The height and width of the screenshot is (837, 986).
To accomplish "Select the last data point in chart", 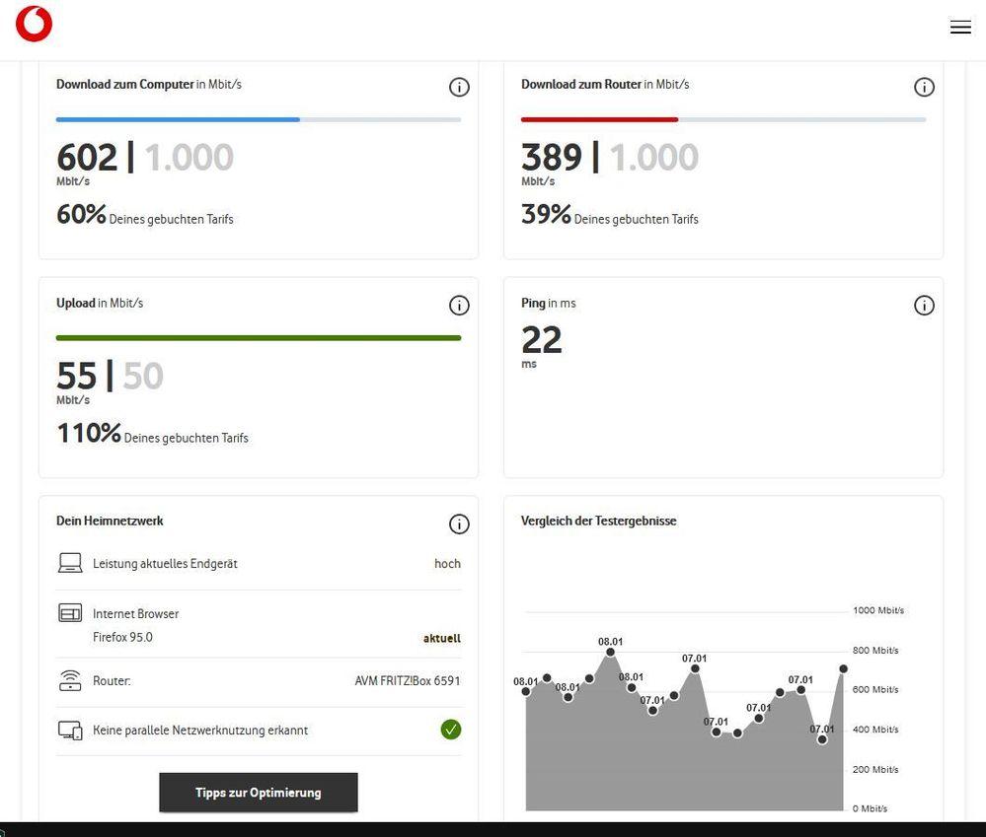I will pyautogui.click(x=843, y=668).
